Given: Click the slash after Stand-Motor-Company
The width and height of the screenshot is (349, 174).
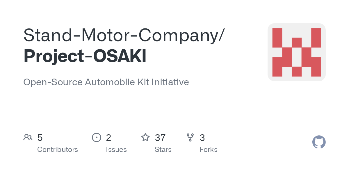Looking at the screenshot, I should pos(222,35).
